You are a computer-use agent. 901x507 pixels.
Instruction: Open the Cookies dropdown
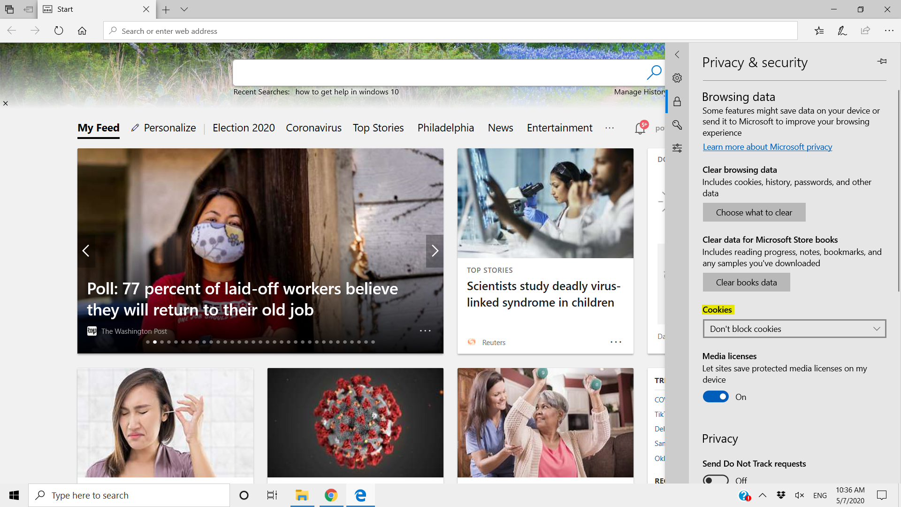tap(794, 329)
